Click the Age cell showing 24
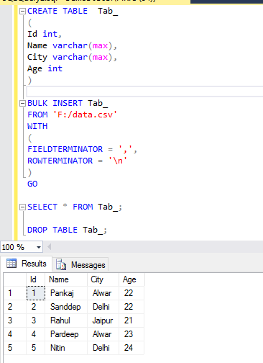The image size is (263, 363). [x=131, y=348]
